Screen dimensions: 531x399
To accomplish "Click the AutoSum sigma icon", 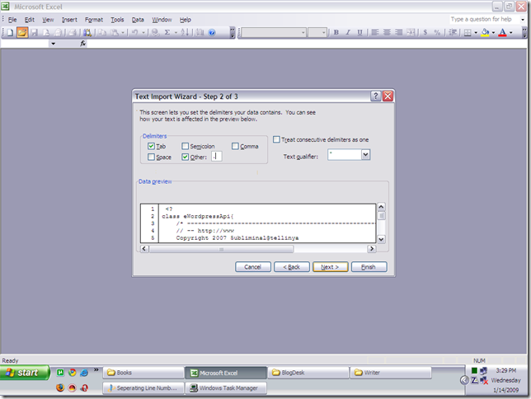I will coord(167,32).
